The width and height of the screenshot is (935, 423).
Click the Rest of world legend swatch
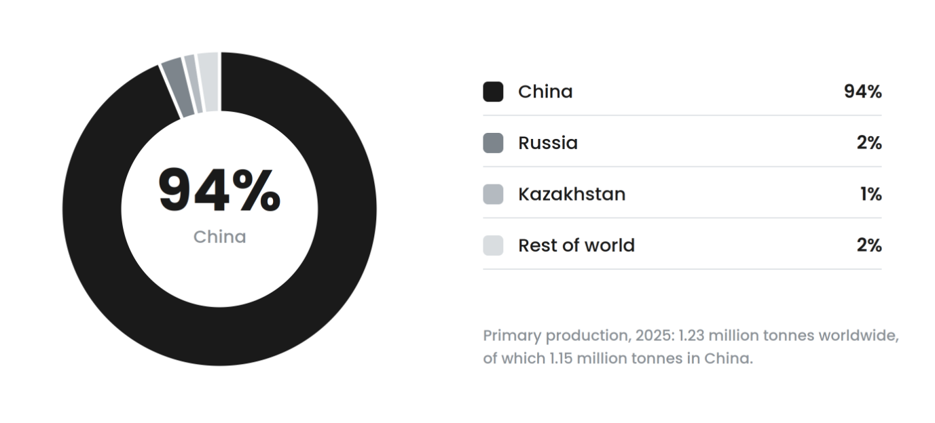(493, 245)
